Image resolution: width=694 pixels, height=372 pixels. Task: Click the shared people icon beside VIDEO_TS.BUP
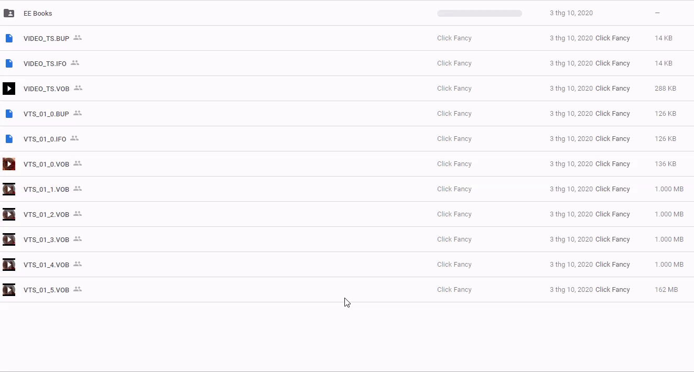point(78,38)
